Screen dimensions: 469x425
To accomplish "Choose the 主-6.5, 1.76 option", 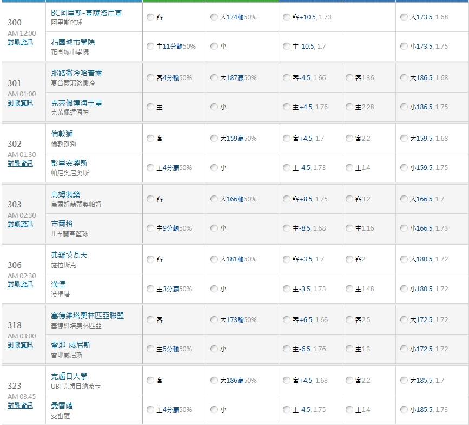I will pos(287,349).
